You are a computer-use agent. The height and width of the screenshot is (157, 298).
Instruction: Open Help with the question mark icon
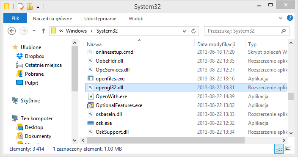[x=290, y=18]
